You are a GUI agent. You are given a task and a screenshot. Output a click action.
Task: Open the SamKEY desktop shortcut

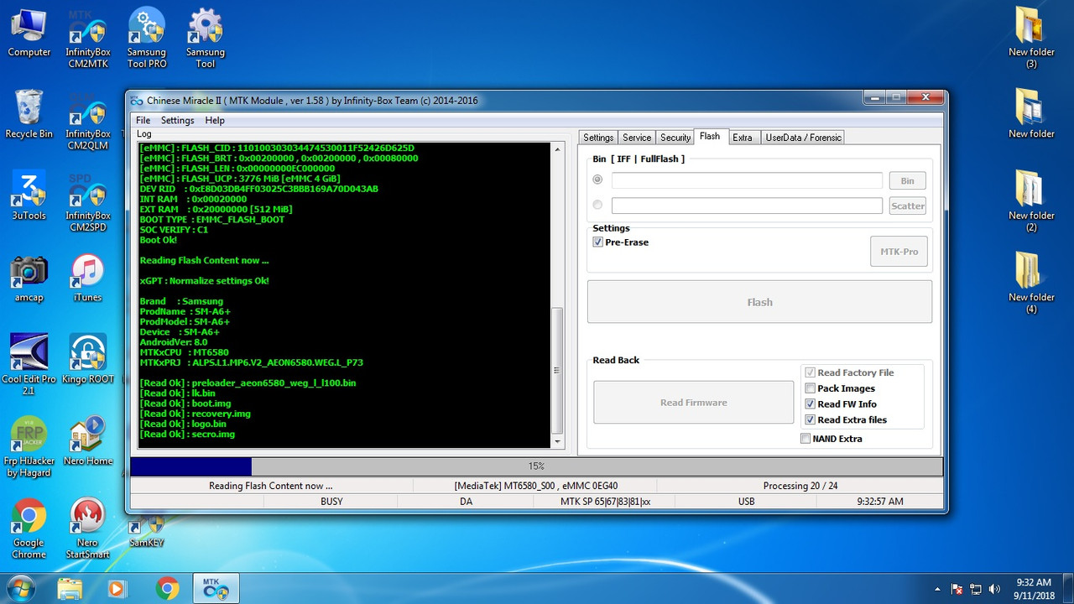[147, 529]
